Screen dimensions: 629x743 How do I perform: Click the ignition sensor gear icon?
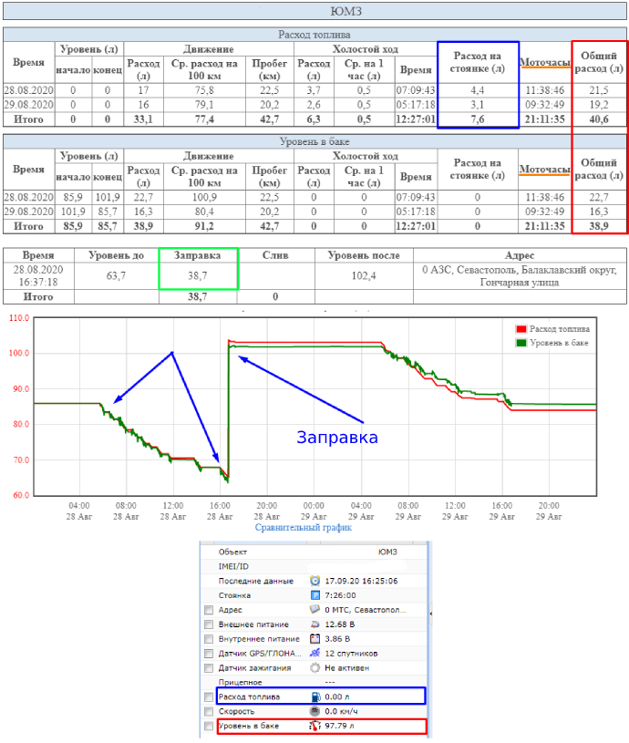[314, 668]
